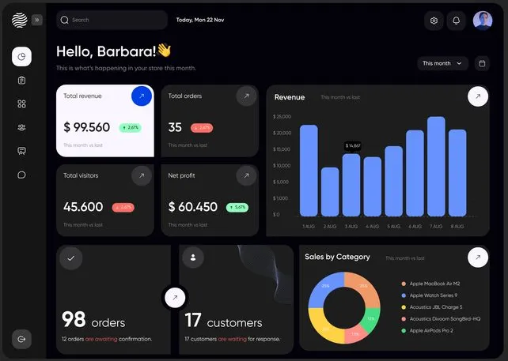The width and height of the screenshot is (508, 361).
Task: Click the green 2,67% badge on Total revenue
Action: (x=131, y=128)
